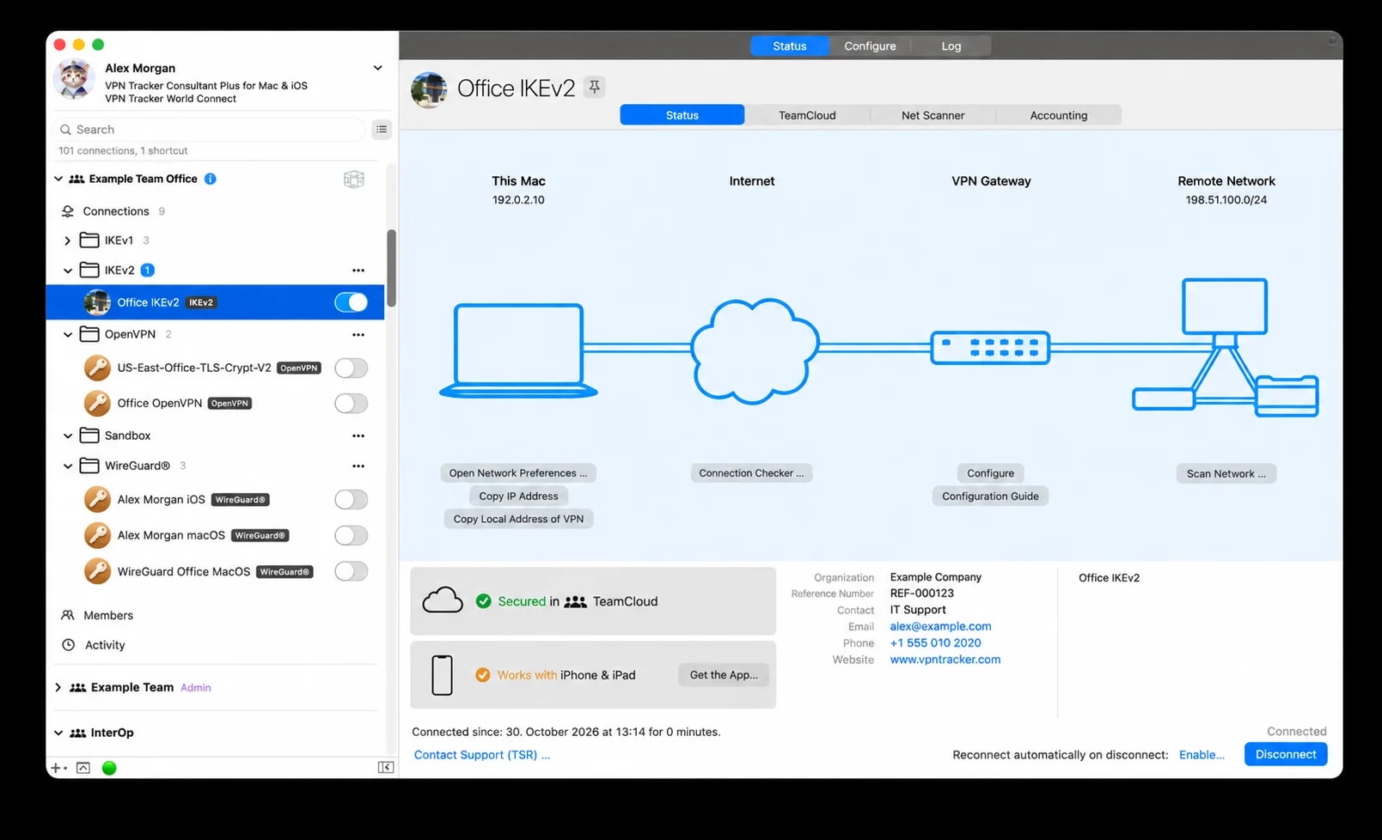Click the VPN Gateway router diagram icon
The width and height of the screenshot is (1382, 840).
(990, 347)
